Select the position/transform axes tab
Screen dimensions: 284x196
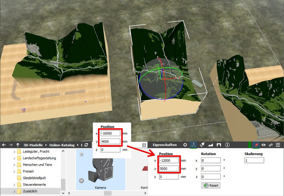[193, 145]
